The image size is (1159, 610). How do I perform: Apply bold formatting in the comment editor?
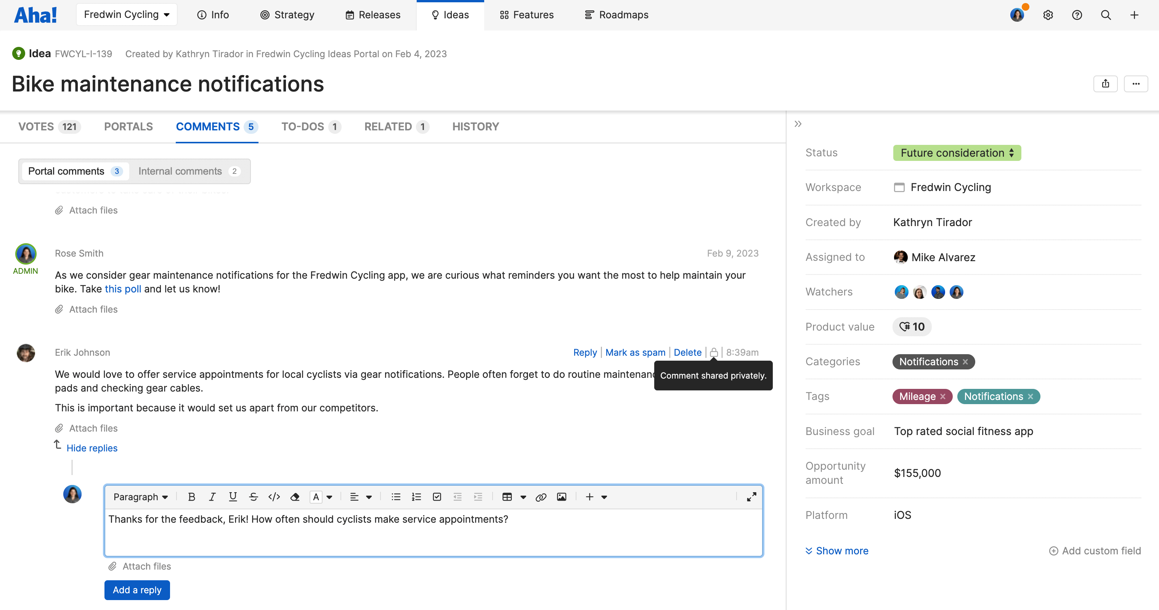coord(192,497)
